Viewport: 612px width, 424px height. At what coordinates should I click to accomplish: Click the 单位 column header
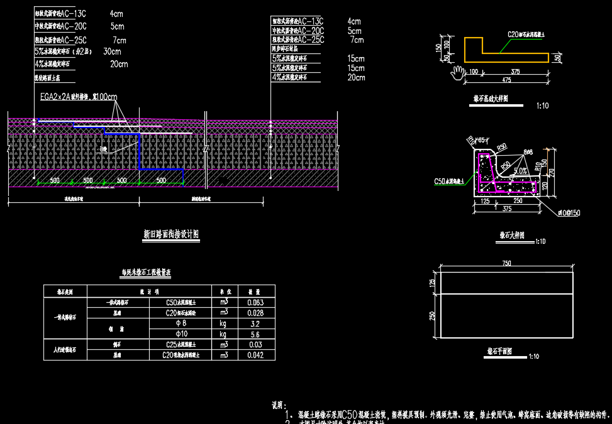[x=226, y=291]
